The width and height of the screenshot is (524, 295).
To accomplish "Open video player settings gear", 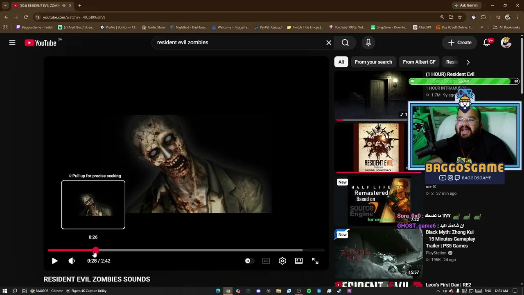I will click(x=282, y=261).
